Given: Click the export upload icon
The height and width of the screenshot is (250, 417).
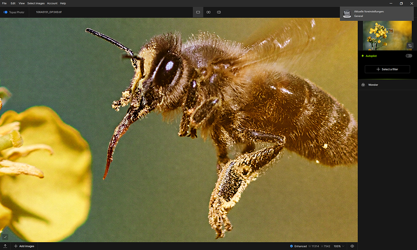Looking at the screenshot, I should coord(5,246).
